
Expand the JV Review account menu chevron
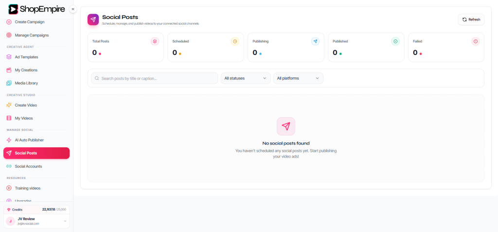(x=65, y=221)
